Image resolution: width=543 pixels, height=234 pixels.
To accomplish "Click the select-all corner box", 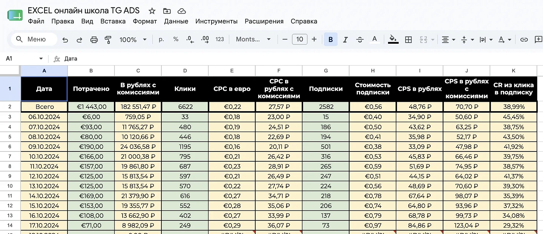I will 10,70.
